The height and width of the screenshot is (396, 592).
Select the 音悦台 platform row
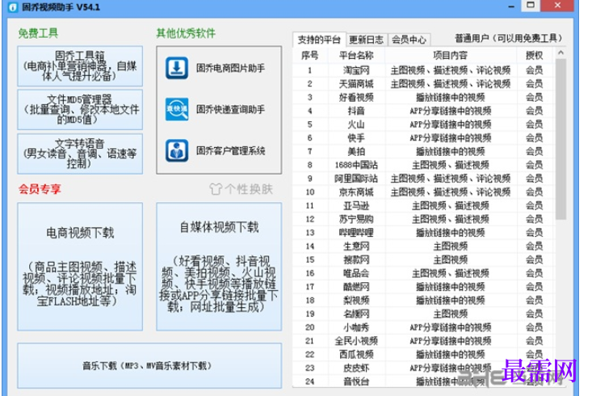(x=423, y=381)
